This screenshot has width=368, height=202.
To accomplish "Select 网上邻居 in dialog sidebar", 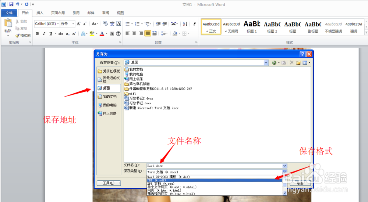I will click(109, 113).
